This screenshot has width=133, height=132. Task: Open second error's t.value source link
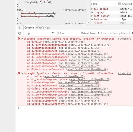[64, 76]
